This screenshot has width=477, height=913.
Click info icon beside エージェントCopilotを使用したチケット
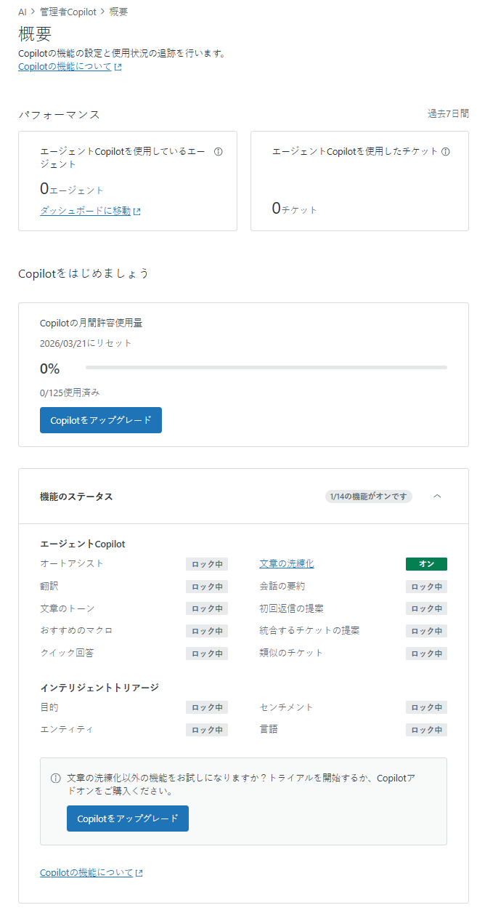(446, 152)
